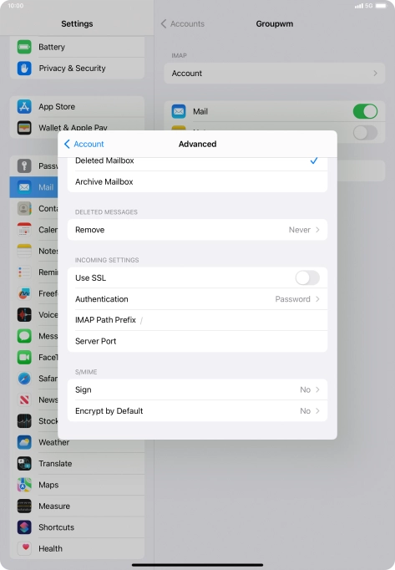Select the Weather app icon
Screen dimensions: 395x570
tap(24, 442)
